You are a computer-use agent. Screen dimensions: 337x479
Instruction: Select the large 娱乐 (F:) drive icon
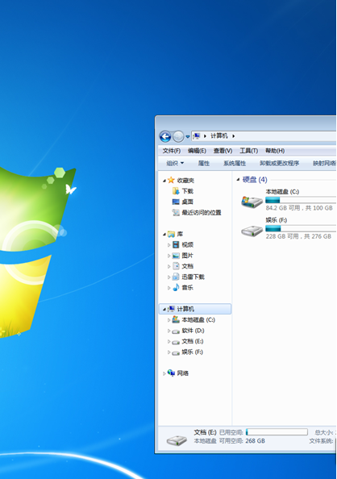click(252, 231)
